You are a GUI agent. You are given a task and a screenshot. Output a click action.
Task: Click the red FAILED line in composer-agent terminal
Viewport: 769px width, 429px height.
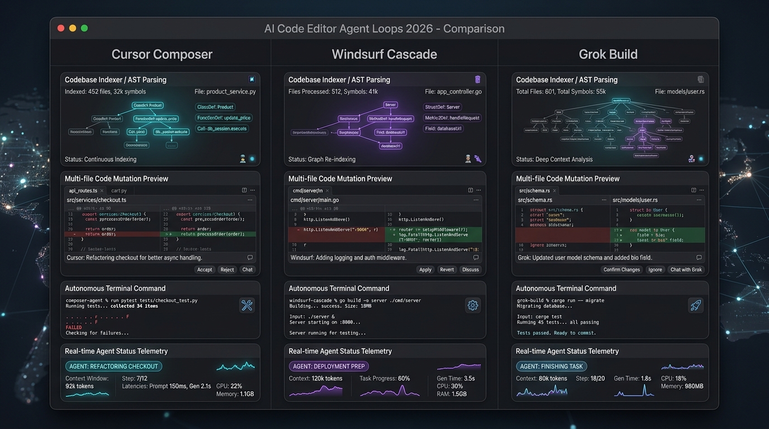click(x=74, y=327)
